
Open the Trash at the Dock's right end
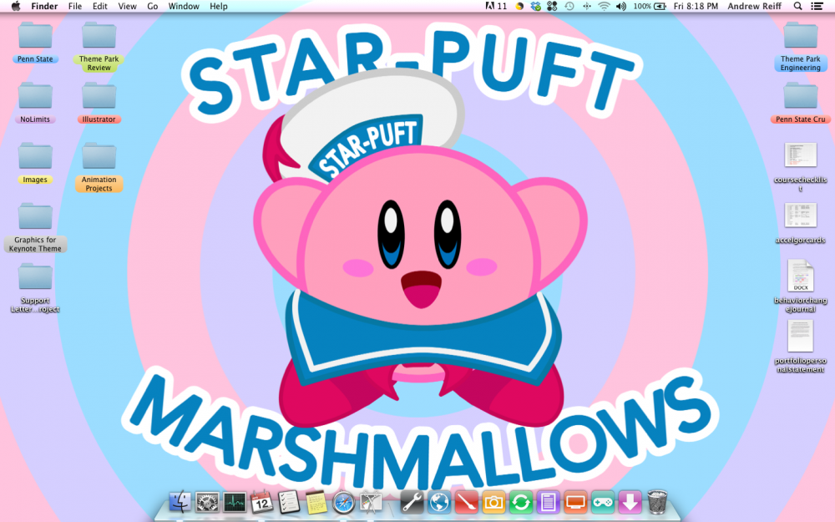tap(657, 502)
